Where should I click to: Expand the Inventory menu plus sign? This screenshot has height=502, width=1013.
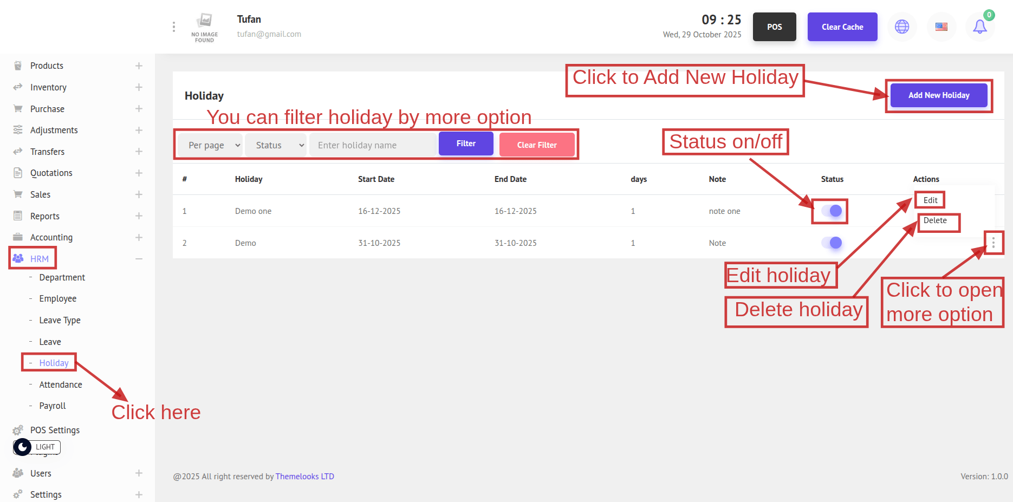click(x=139, y=87)
